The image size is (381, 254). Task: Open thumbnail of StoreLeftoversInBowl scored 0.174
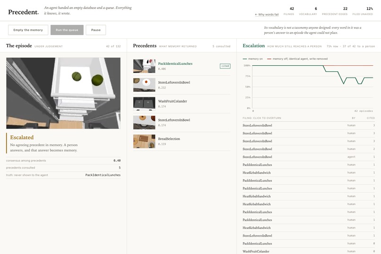click(x=144, y=123)
